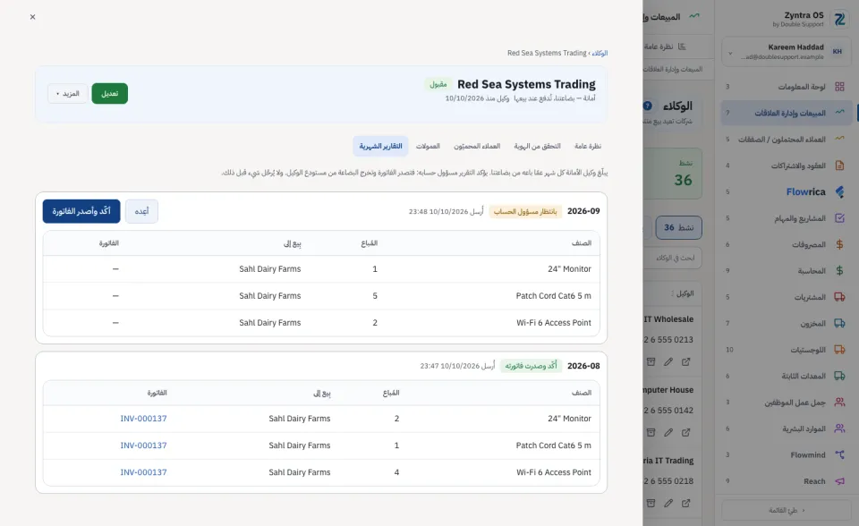Click أعِده return button for 2026-09 report
859x526 pixels.
[x=142, y=211]
